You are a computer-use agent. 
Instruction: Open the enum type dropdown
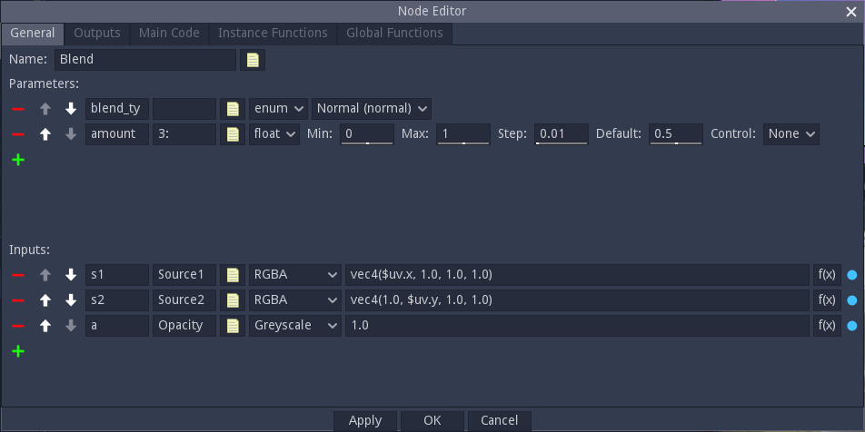click(x=278, y=109)
